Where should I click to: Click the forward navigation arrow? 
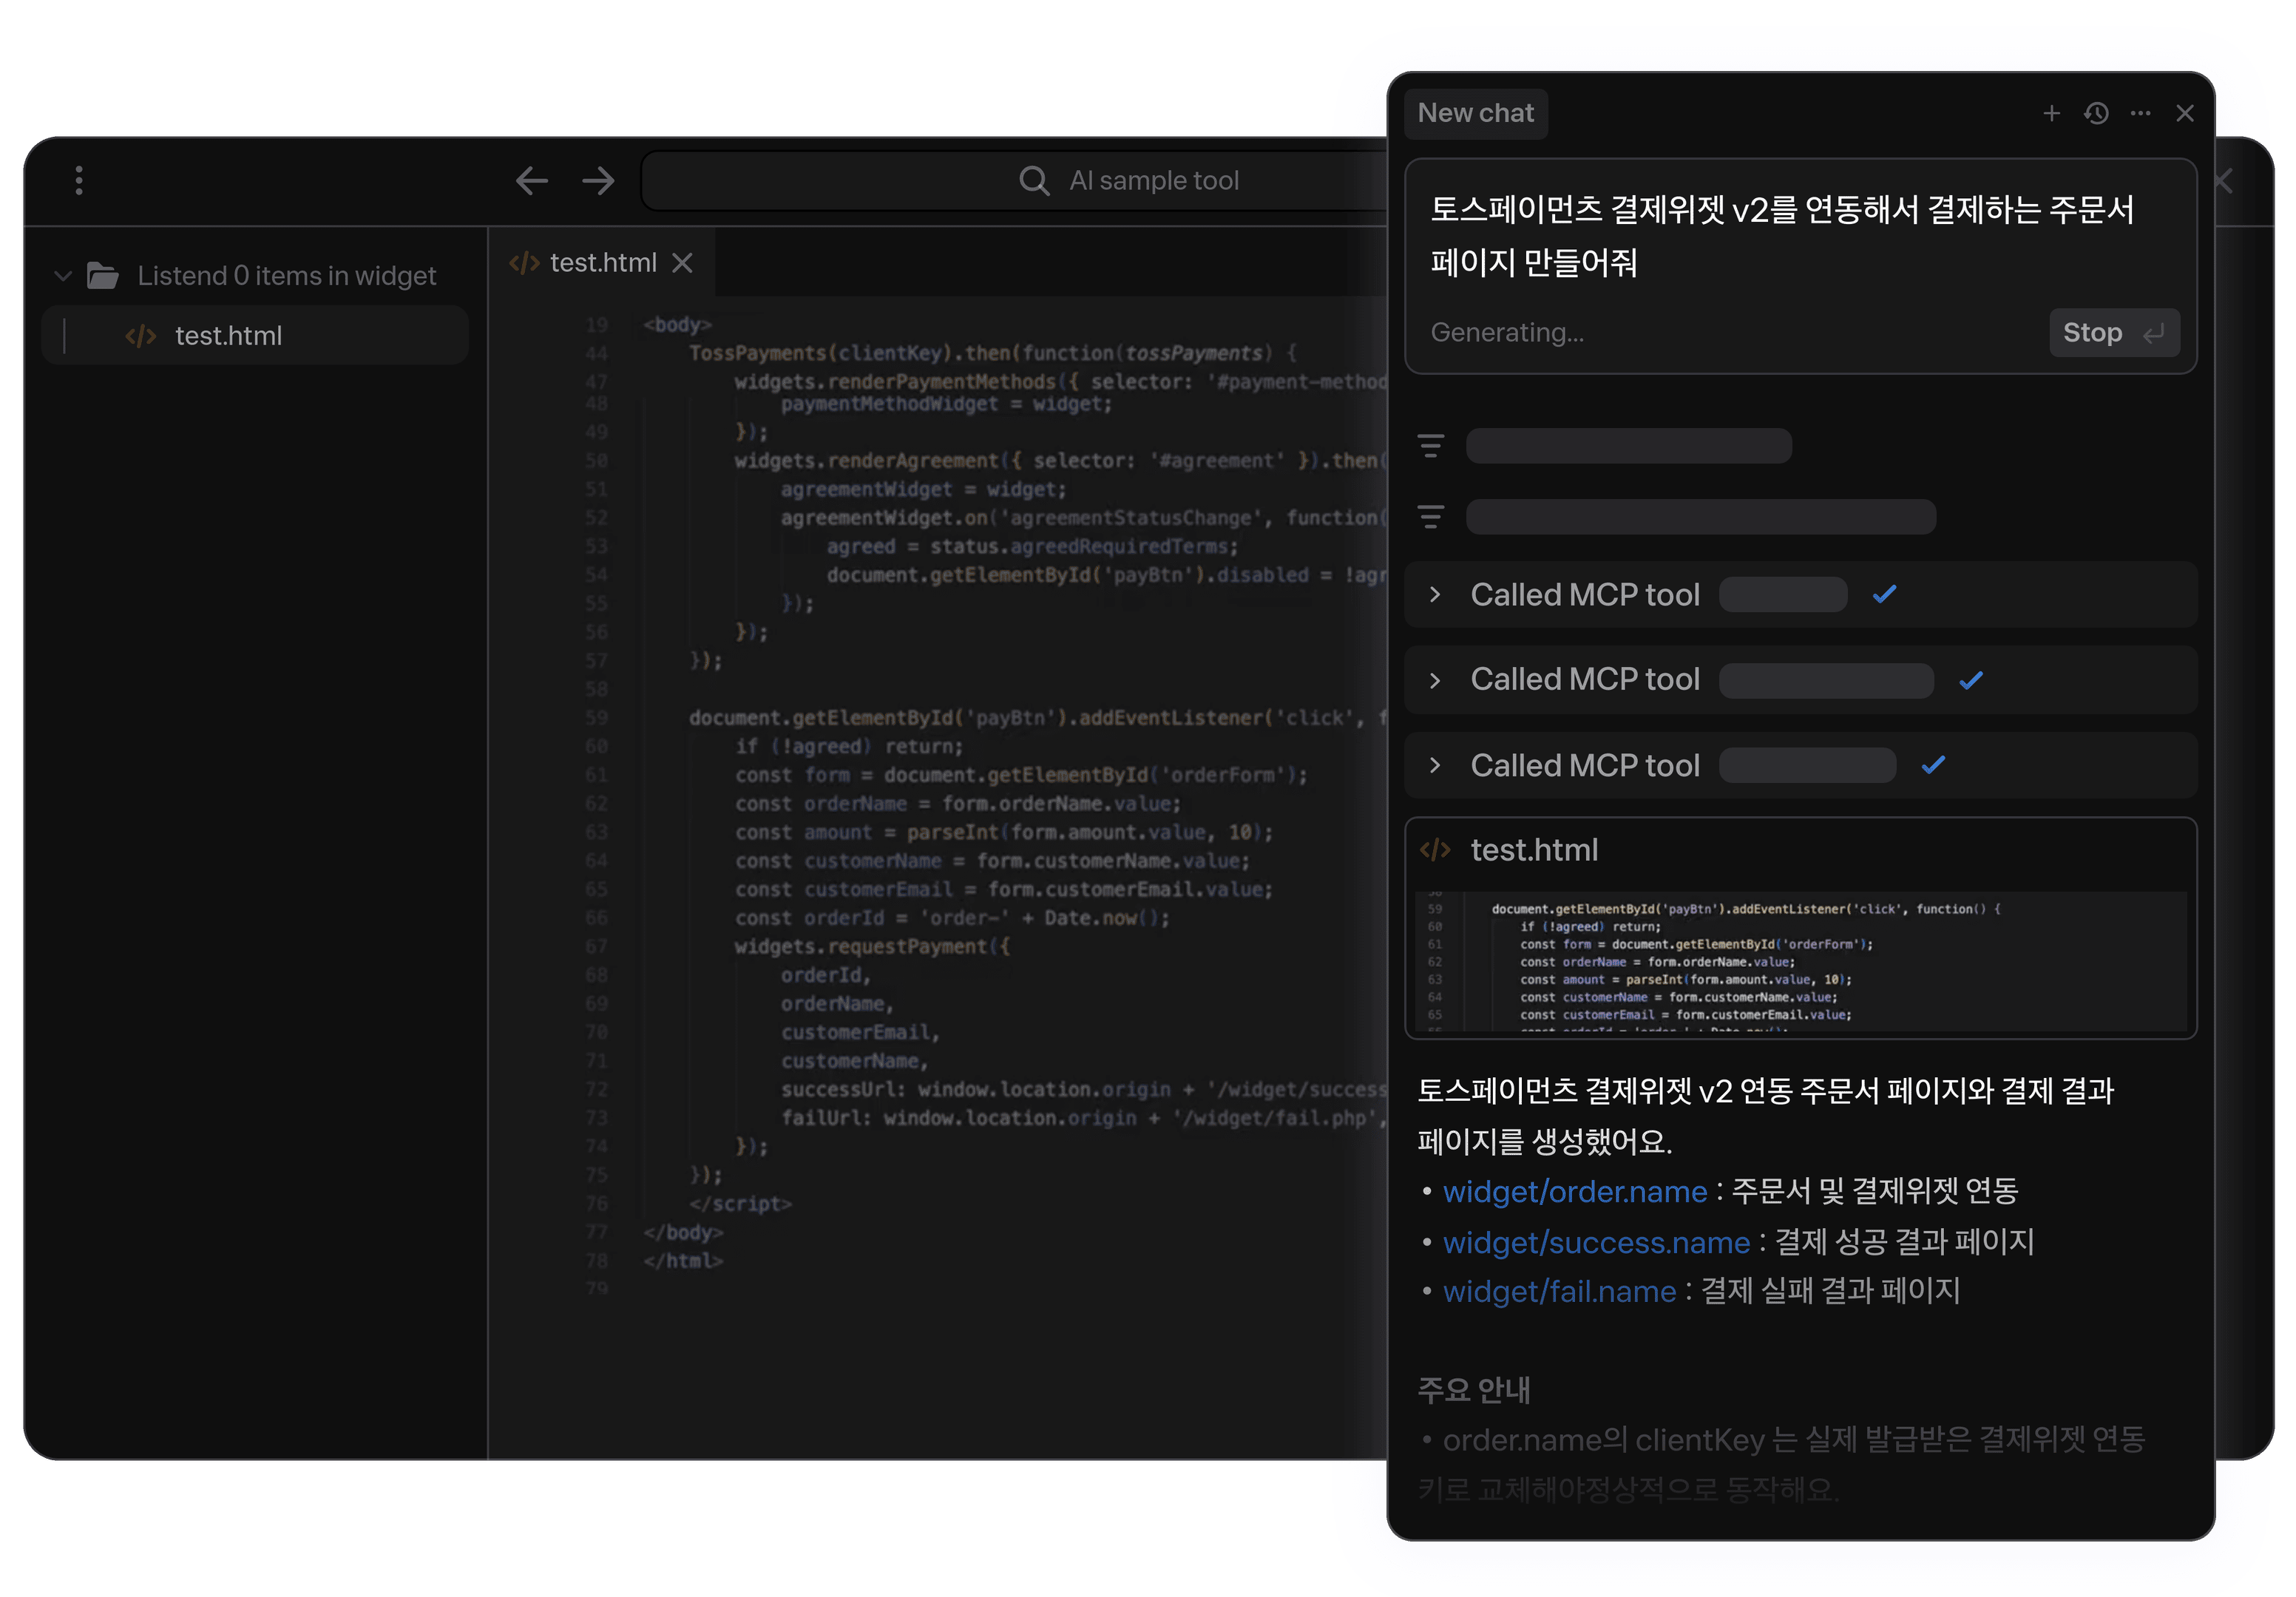point(598,180)
